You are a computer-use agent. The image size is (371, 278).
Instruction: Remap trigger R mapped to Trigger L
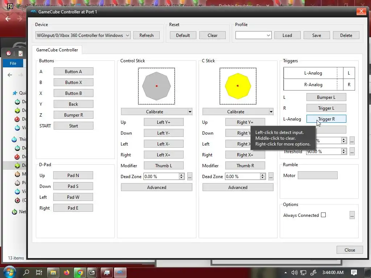[x=326, y=108]
